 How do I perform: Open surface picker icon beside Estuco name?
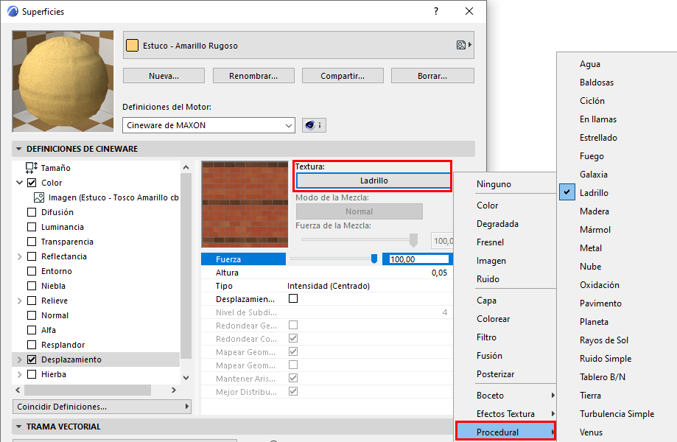pos(463,45)
